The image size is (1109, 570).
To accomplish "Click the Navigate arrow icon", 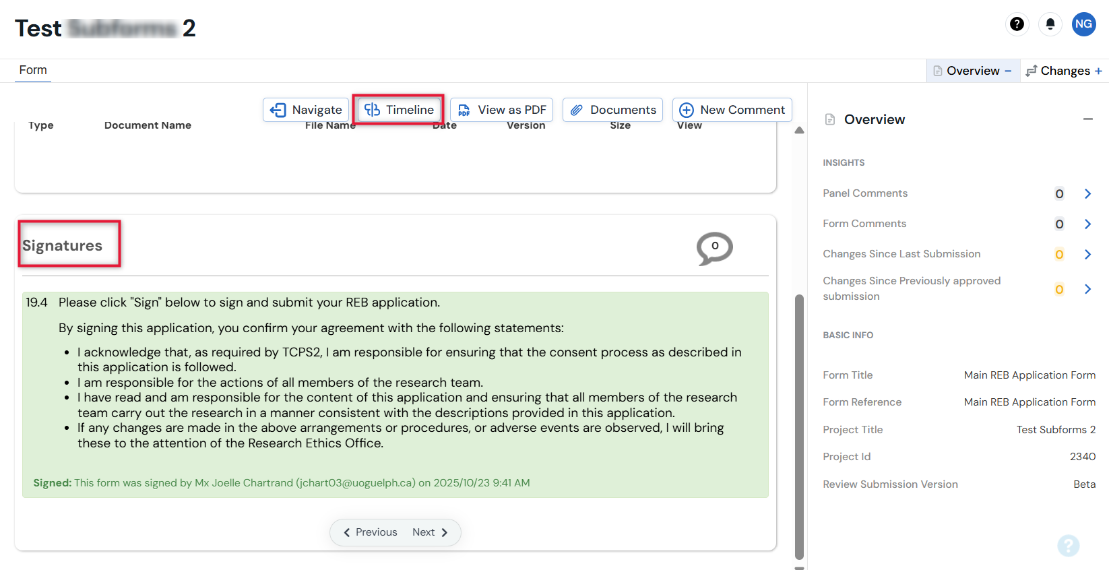I will click(x=278, y=110).
